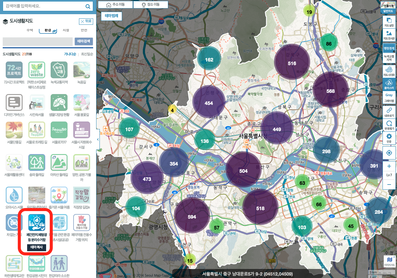Select the 양천 공원 가볼까 theme
397x278 pixels.
pyautogui.click(x=82, y=163)
